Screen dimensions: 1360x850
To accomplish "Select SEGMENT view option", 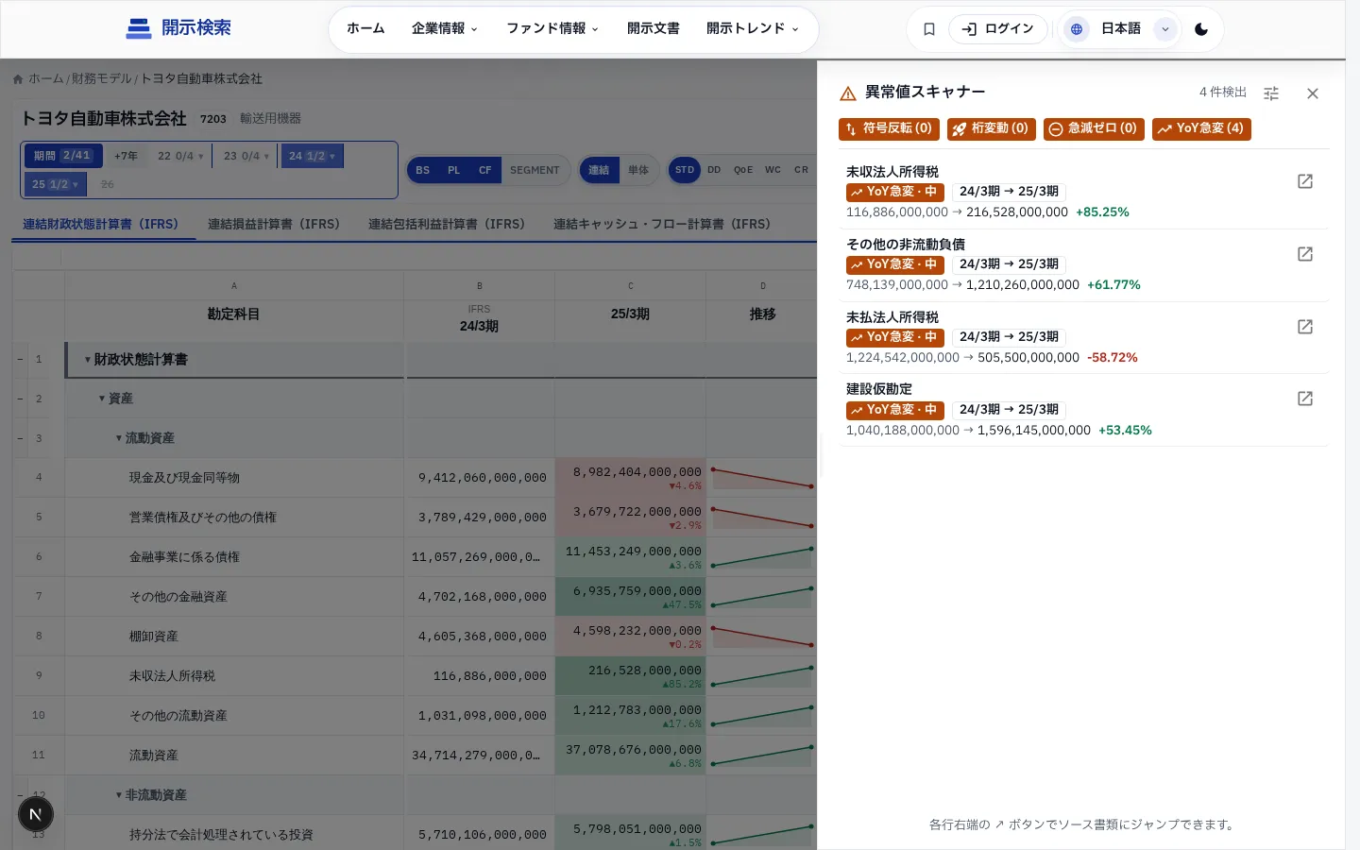I will 535,170.
